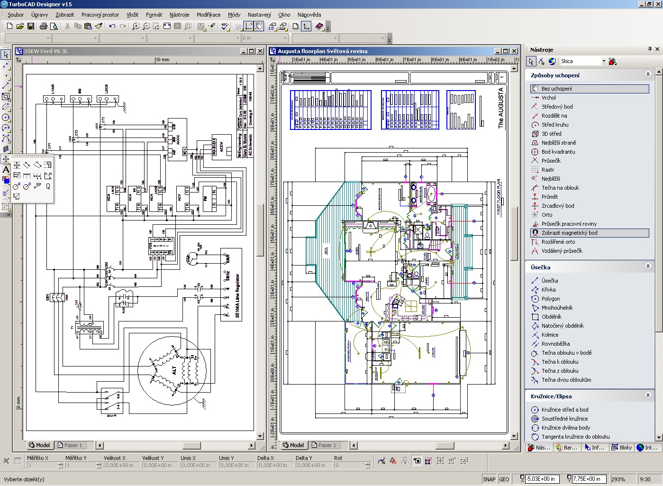
Task: Click the Měřítko X input field
Action: (45, 466)
